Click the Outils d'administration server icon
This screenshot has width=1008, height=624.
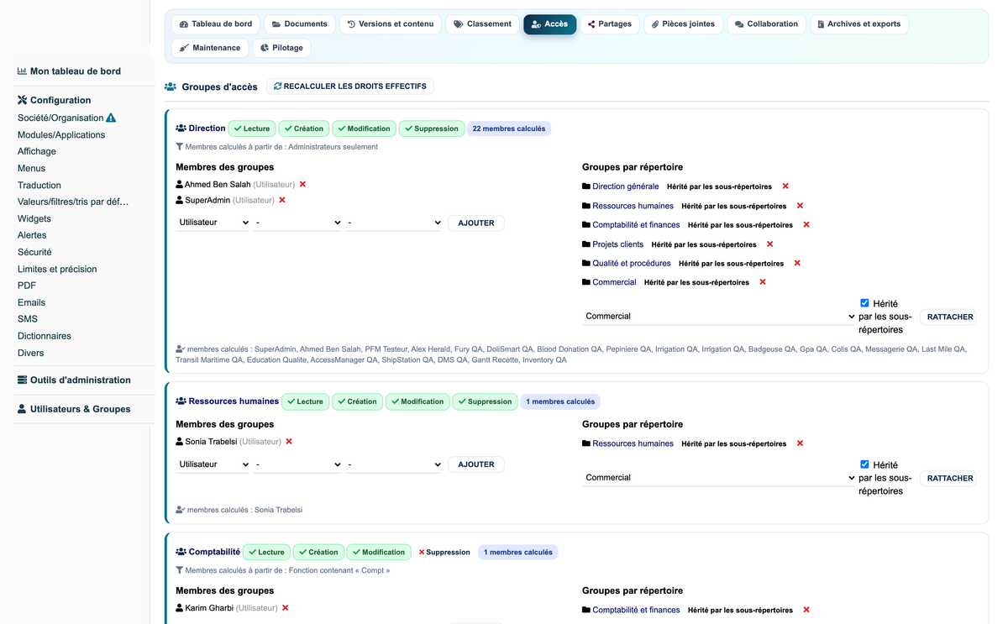pyautogui.click(x=23, y=380)
